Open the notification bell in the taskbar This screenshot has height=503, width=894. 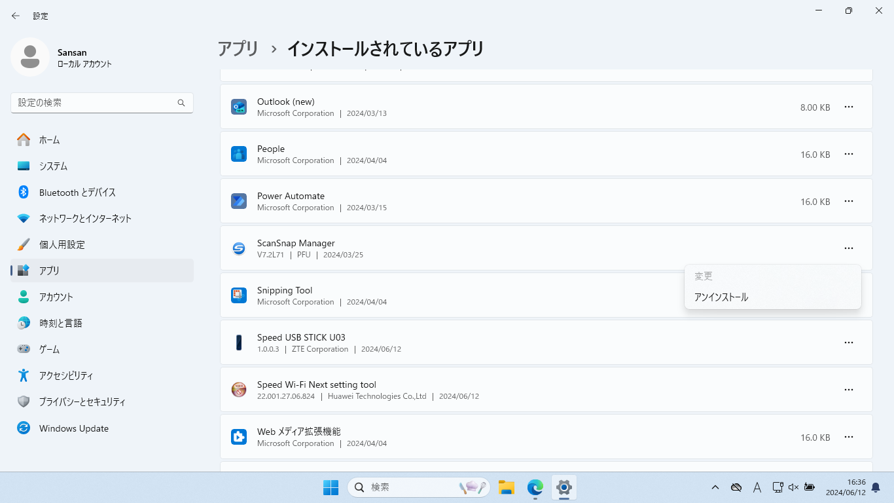pyautogui.click(x=876, y=487)
